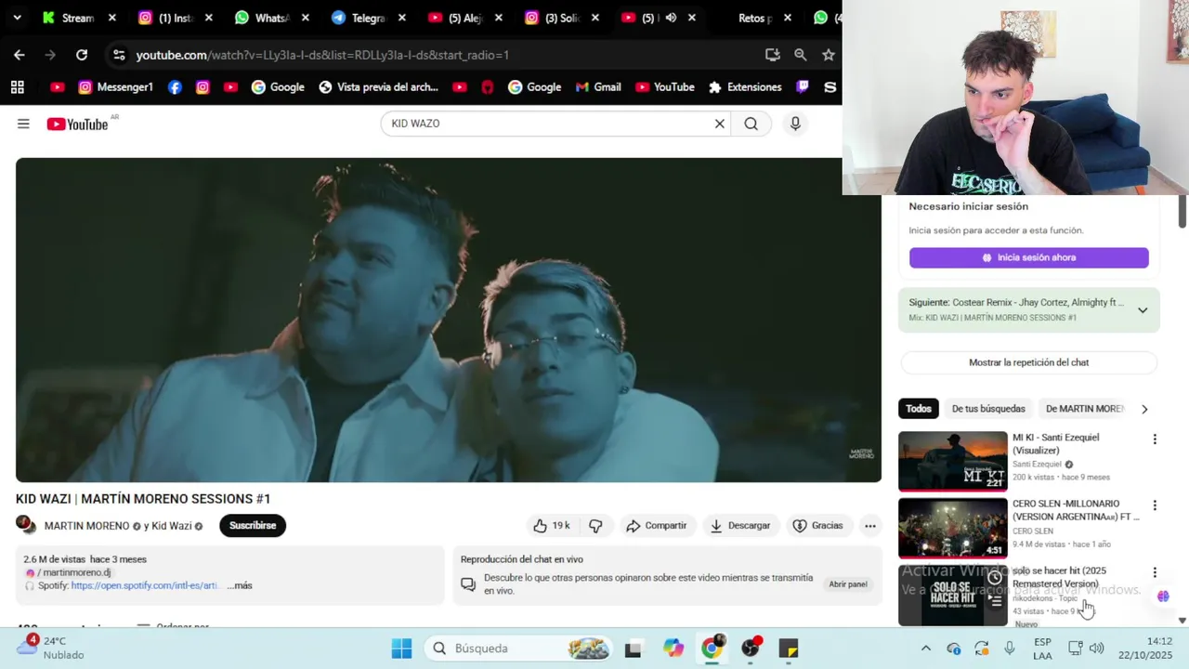This screenshot has height=669, width=1189.
Task: Open the Extensiones bookmark
Action: pos(744,87)
